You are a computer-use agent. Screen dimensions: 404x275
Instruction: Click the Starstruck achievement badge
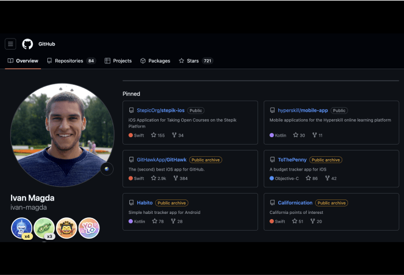(x=66, y=228)
